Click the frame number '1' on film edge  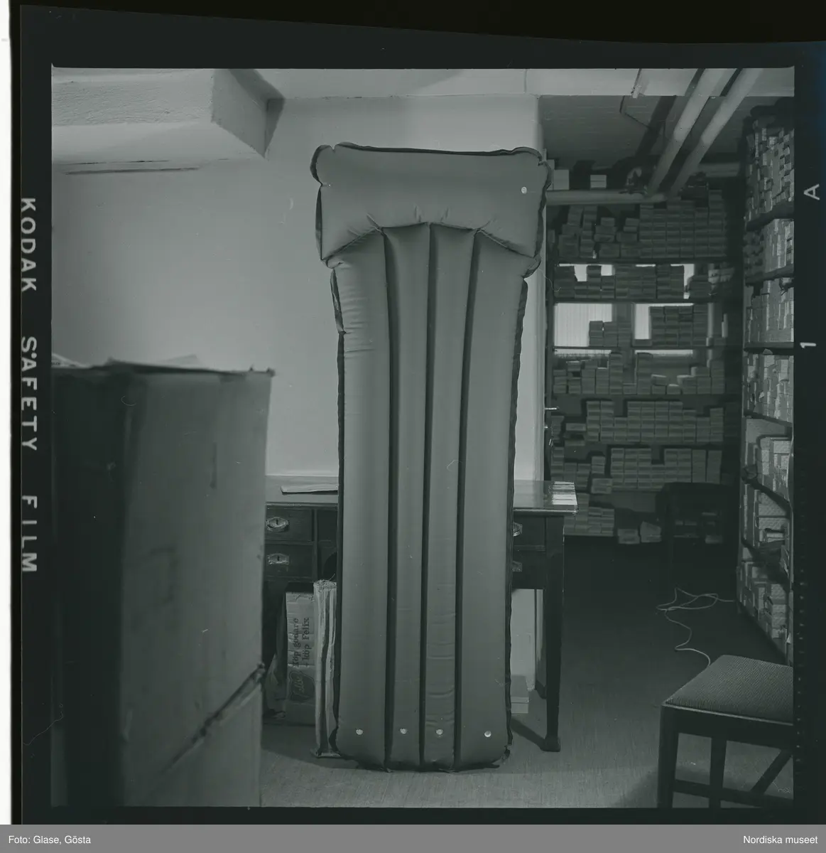click(x=807, y=345)
